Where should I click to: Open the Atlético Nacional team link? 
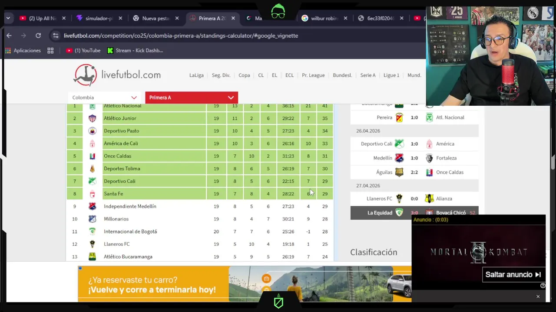tap(122, 106)
